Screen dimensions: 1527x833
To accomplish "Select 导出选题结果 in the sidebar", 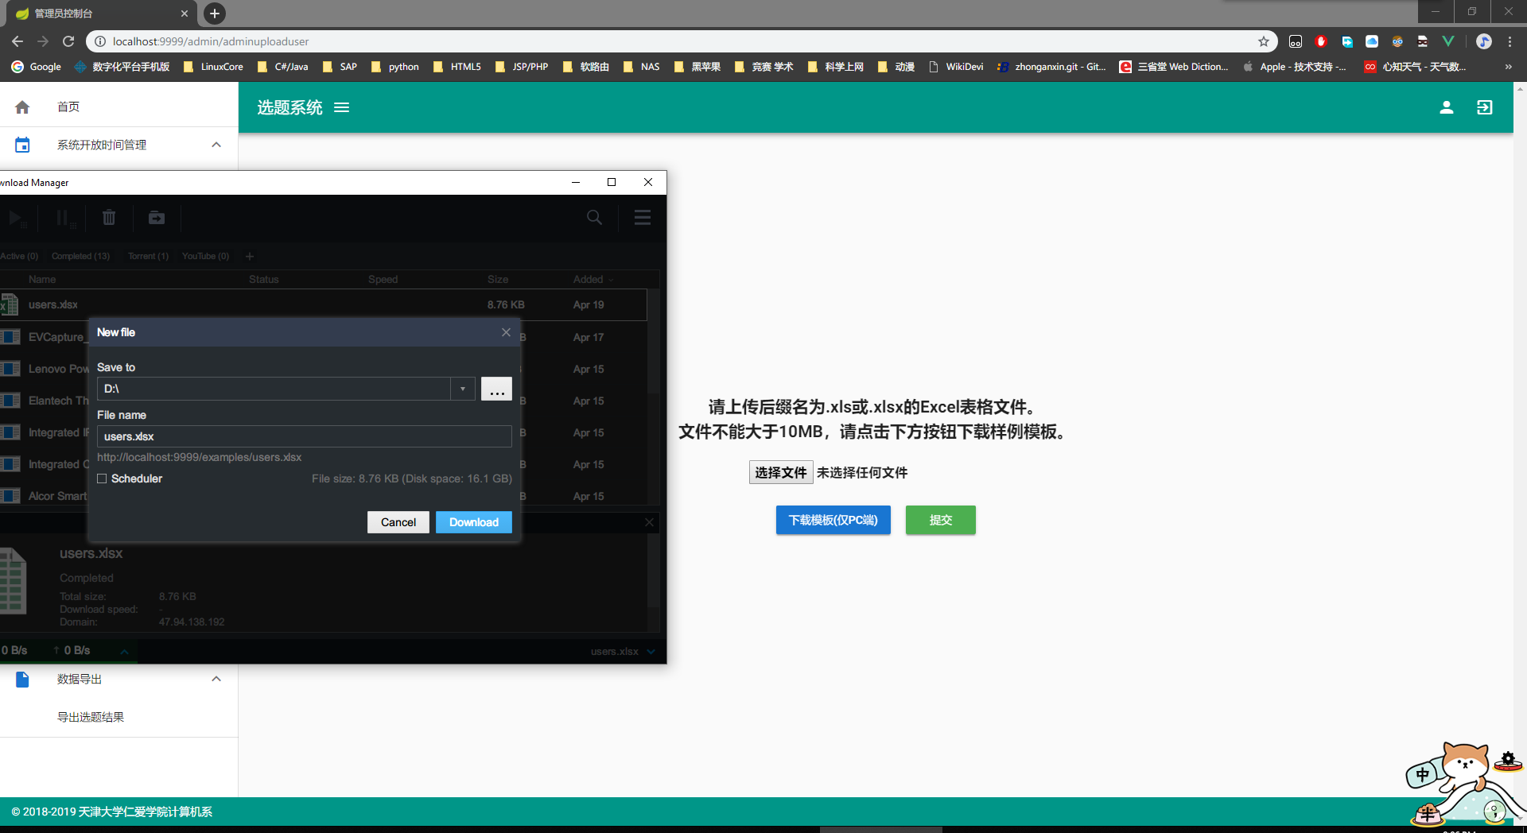I will pyautogui.click(x=91, y=717).
